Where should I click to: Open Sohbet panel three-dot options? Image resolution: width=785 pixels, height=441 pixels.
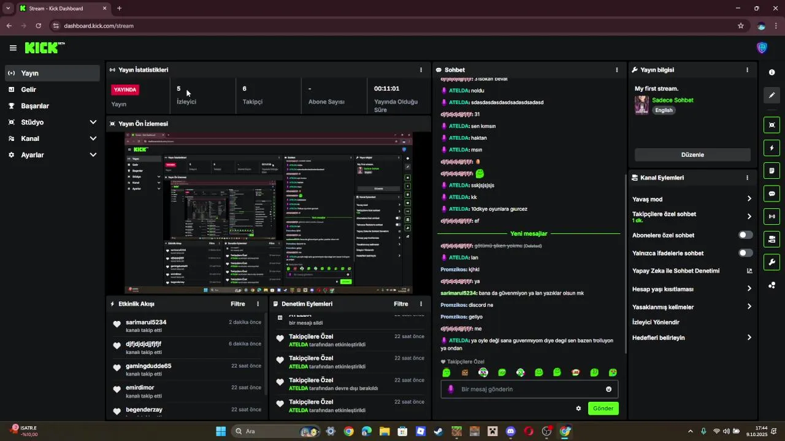pos(617,70)
